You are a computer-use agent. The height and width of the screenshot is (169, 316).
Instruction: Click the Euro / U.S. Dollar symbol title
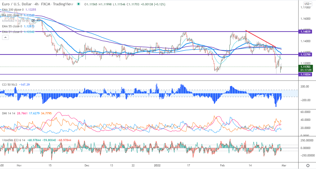point(16,4)
